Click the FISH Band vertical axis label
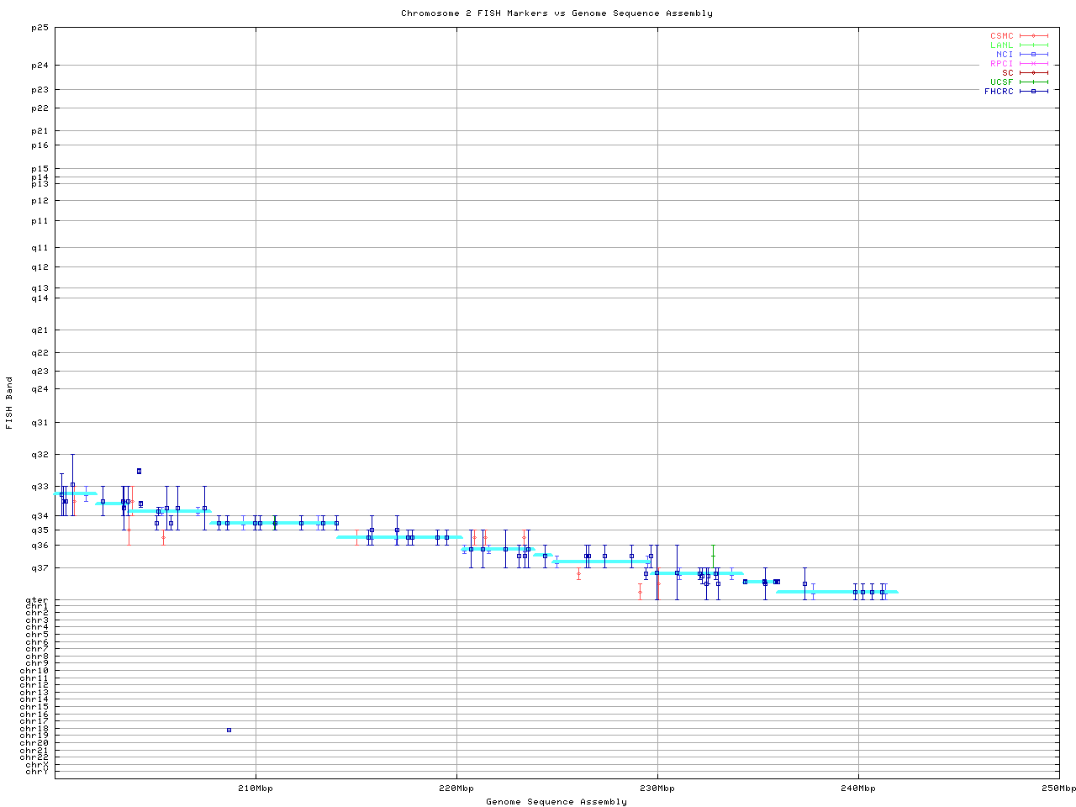This screenshot has height=807, width=1076. pyautogui.click(x=9, y=403)
